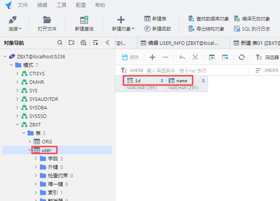Click the filter funnel icon beside WHERE
Image resolution: width=280 pixels, height=201 pixels.
pyautogui.click(x=124, y=70)
